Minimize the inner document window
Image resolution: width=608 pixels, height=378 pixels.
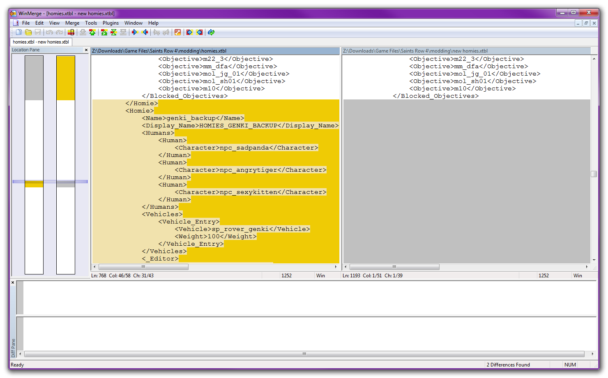[x=578, y=23]
